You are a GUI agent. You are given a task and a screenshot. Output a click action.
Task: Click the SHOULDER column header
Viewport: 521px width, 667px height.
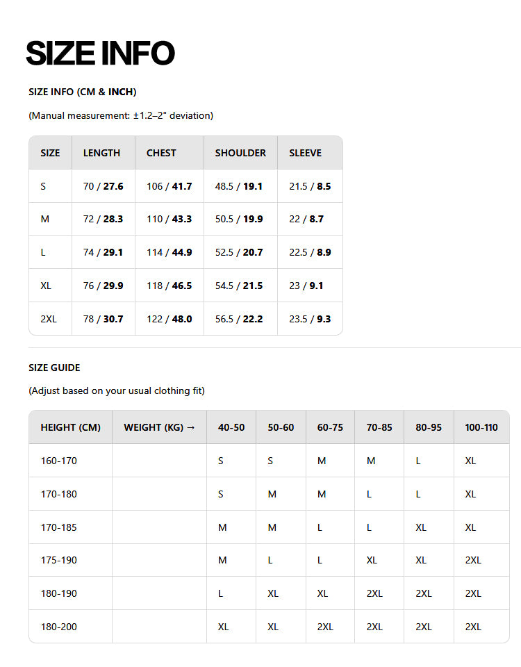[240, 153]
